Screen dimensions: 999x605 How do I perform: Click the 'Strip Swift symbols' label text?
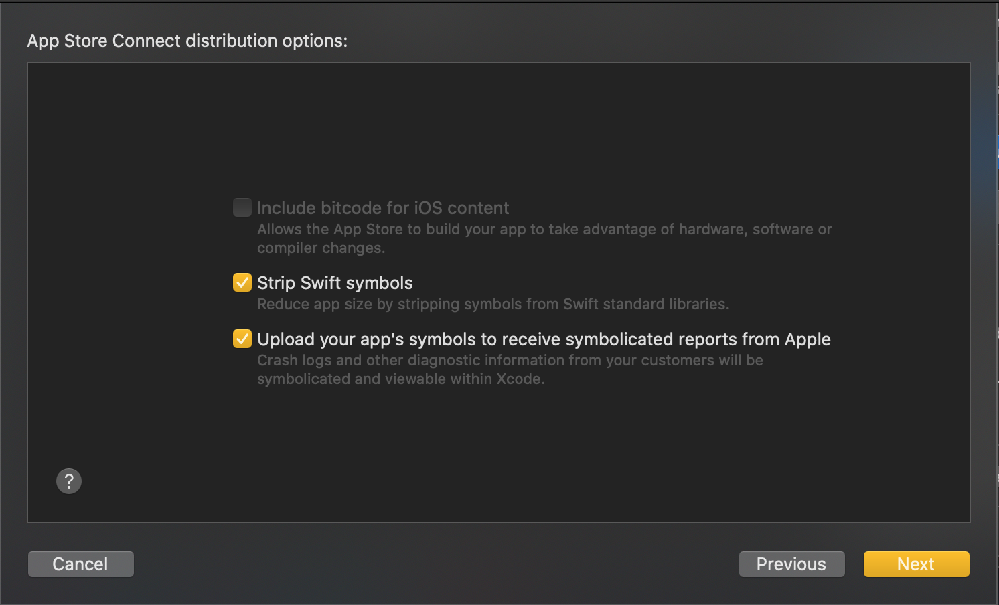[x=335, y=283]
